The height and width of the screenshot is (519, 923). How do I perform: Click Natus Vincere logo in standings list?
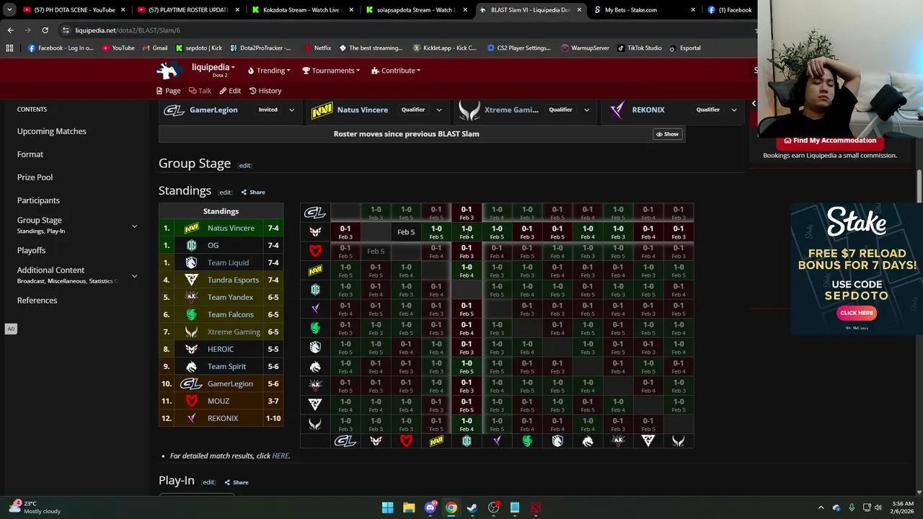[191, 228]
